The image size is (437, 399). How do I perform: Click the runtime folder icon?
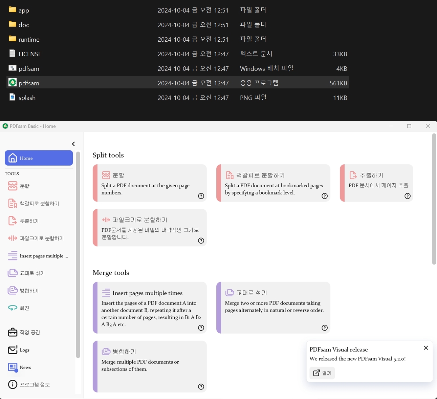click(x=13, y=39)
